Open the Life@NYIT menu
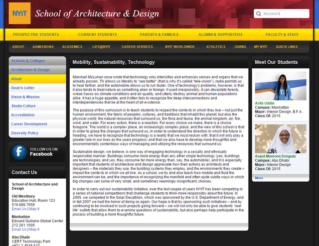The width and height of the screenshot is (319, 246). click(x=101, y=47)
